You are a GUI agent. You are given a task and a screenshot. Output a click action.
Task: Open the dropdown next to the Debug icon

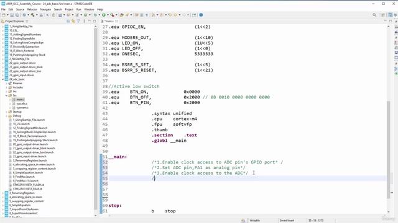click(x=99, y=15)
